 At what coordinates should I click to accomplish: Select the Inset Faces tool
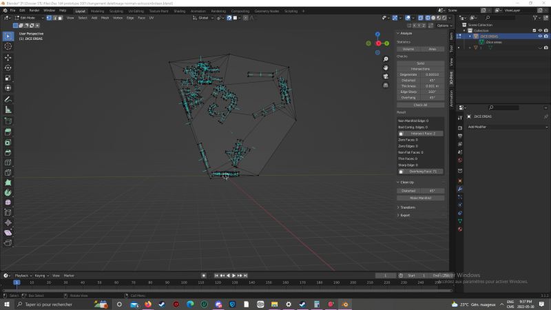[x=8, y=143]
